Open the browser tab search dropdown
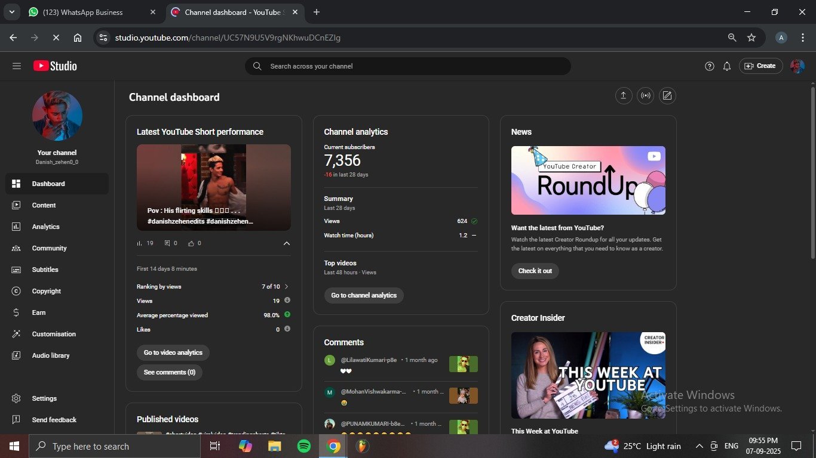This screenshot has width=816, height=458. tap(11, 12)
